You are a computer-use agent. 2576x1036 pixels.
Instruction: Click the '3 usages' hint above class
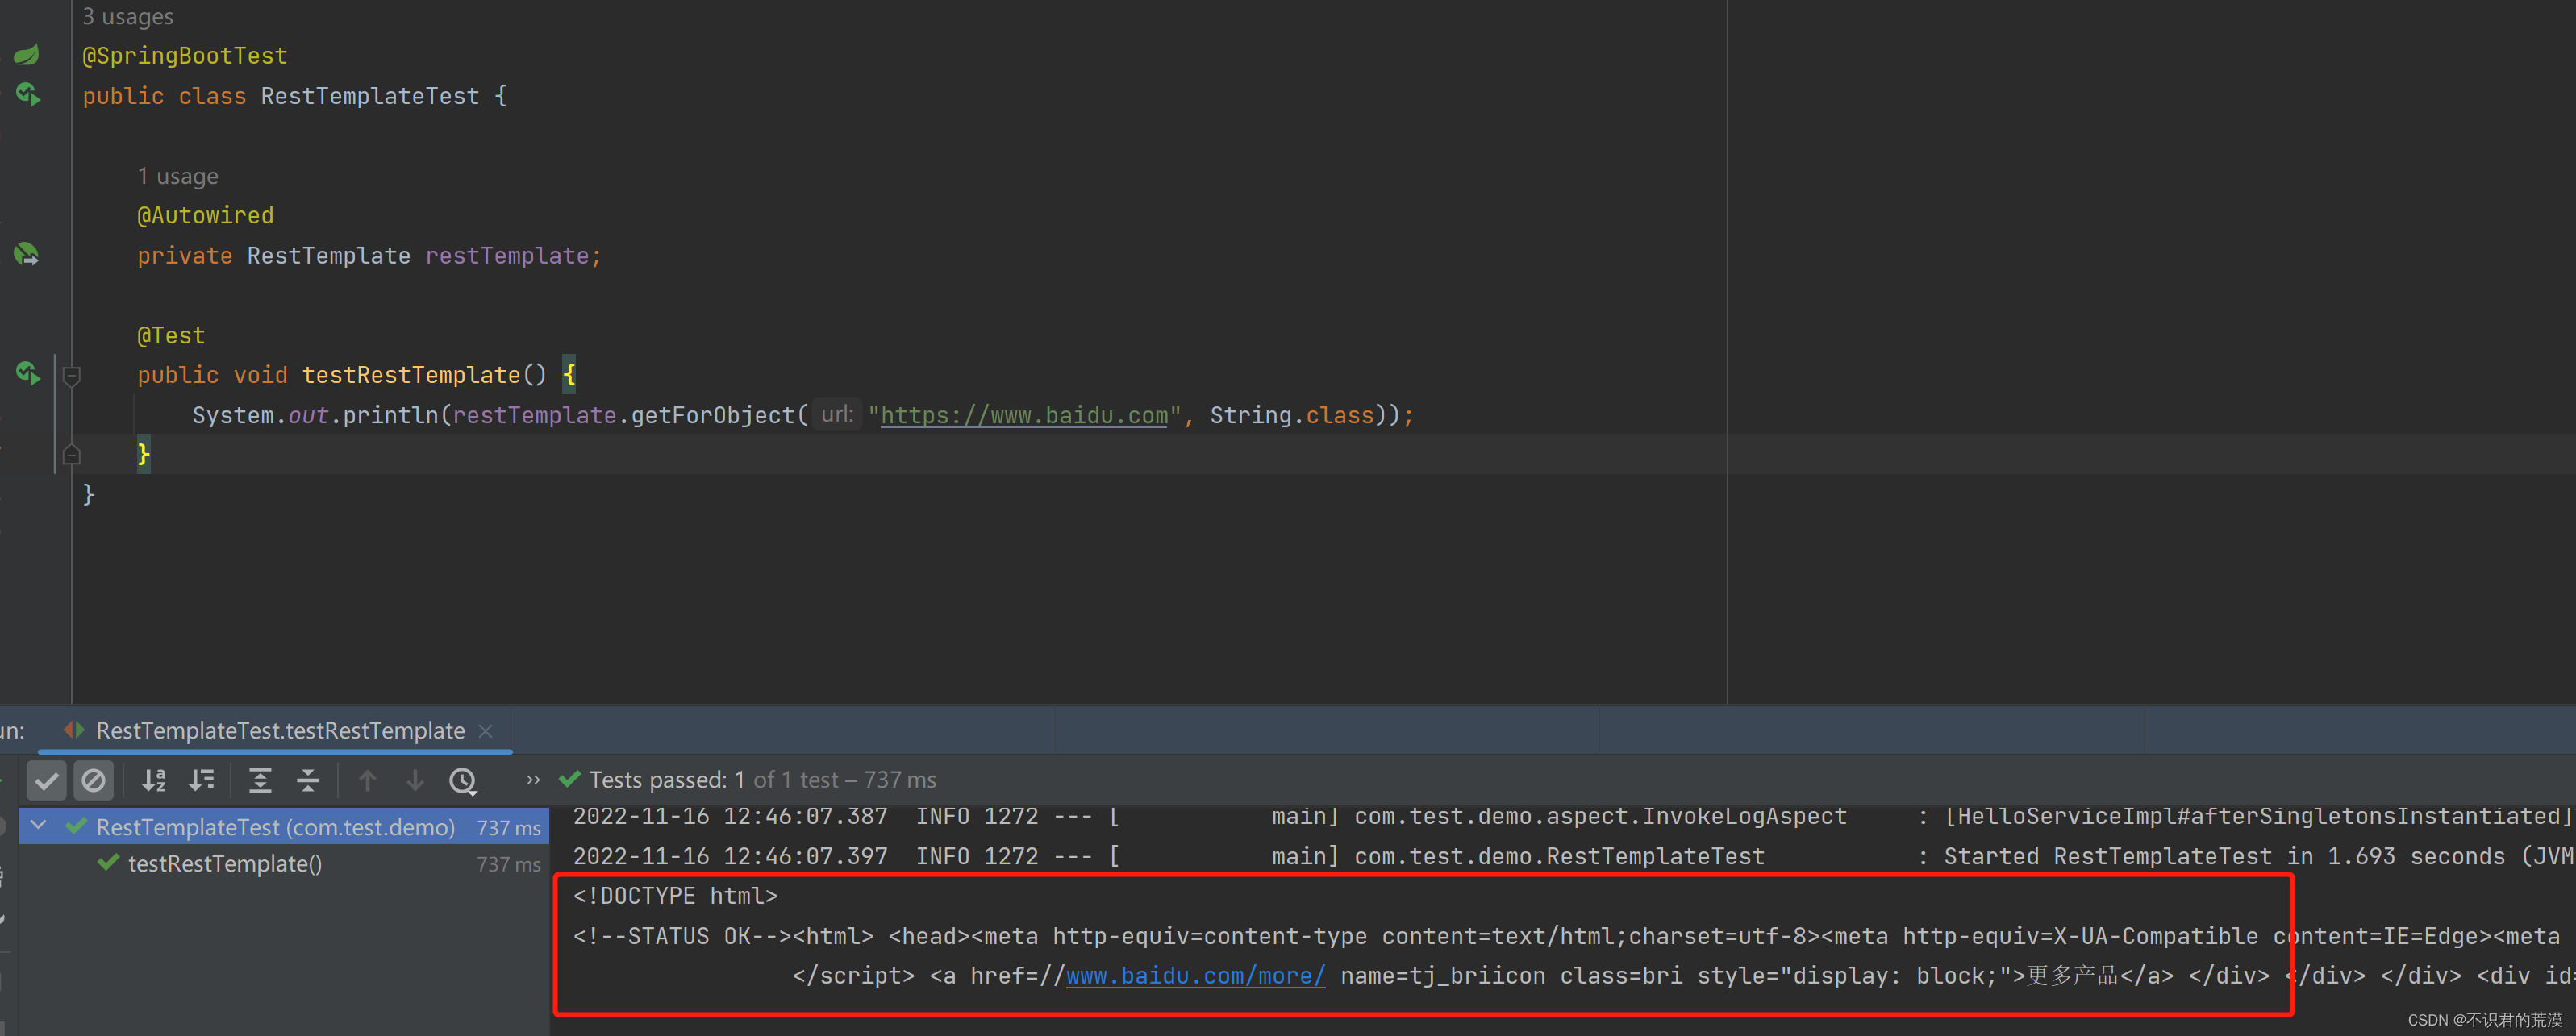click(x=127, y=16)
